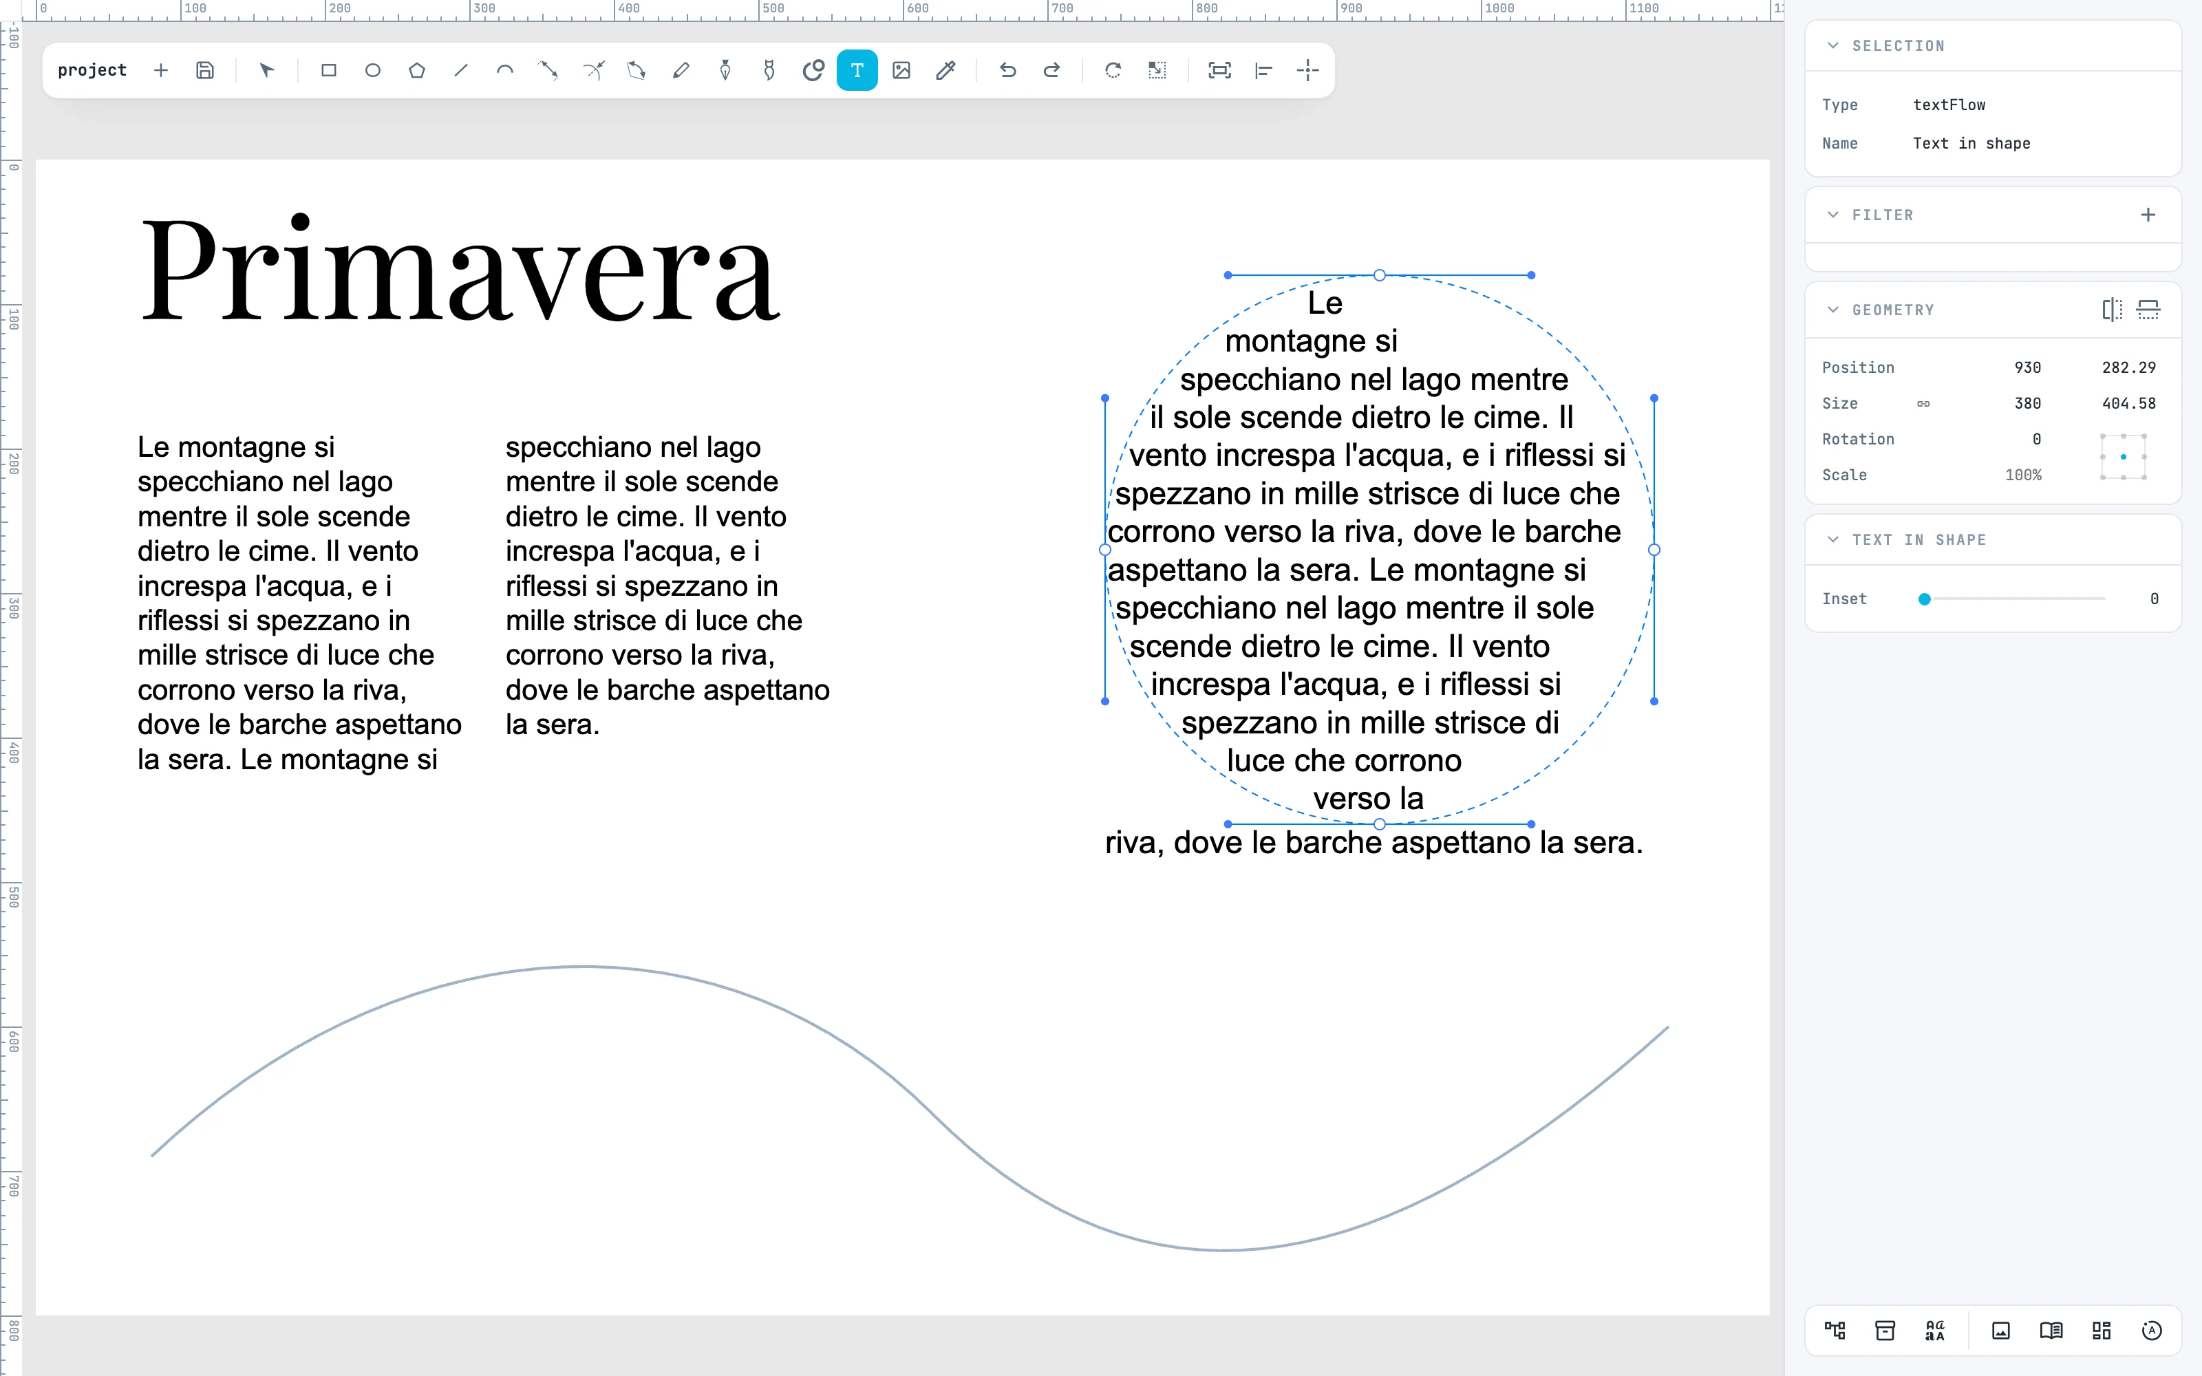Choose the Pen nib tool

tap(725, 70)
